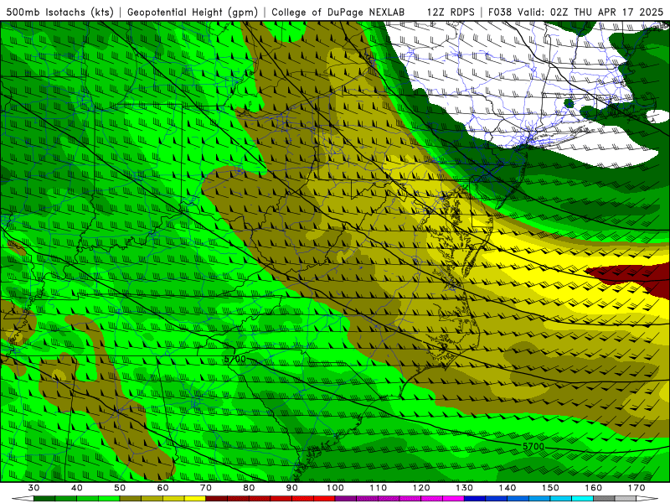Click the colorbar value 70
Screen dimensions: 670x503
pyautogui.click(x=206, y=488)
